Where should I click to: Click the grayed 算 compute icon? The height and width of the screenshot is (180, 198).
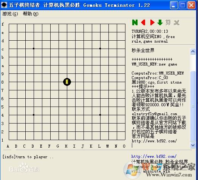click(x=168, y=23)
